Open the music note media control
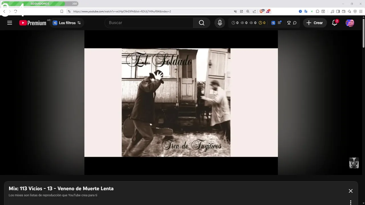 [332, 11]
